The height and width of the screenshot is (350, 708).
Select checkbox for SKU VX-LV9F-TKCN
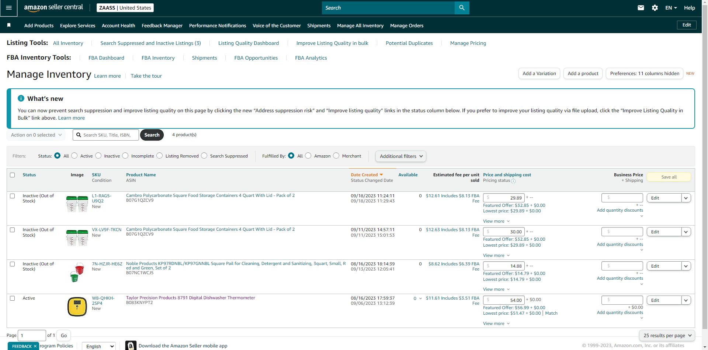pyautogui.click(x=13, y=230)
